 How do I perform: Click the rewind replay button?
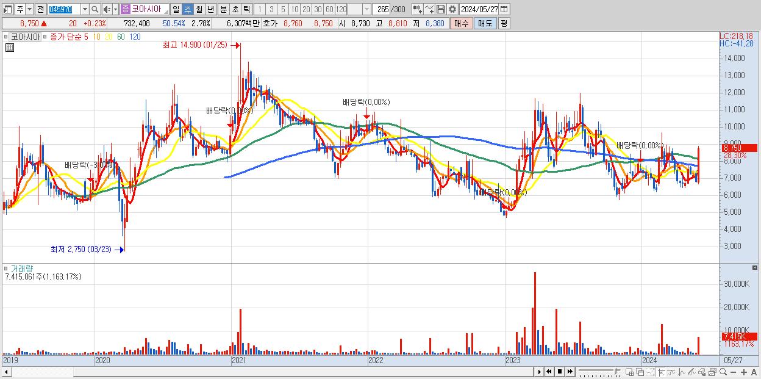549,372
